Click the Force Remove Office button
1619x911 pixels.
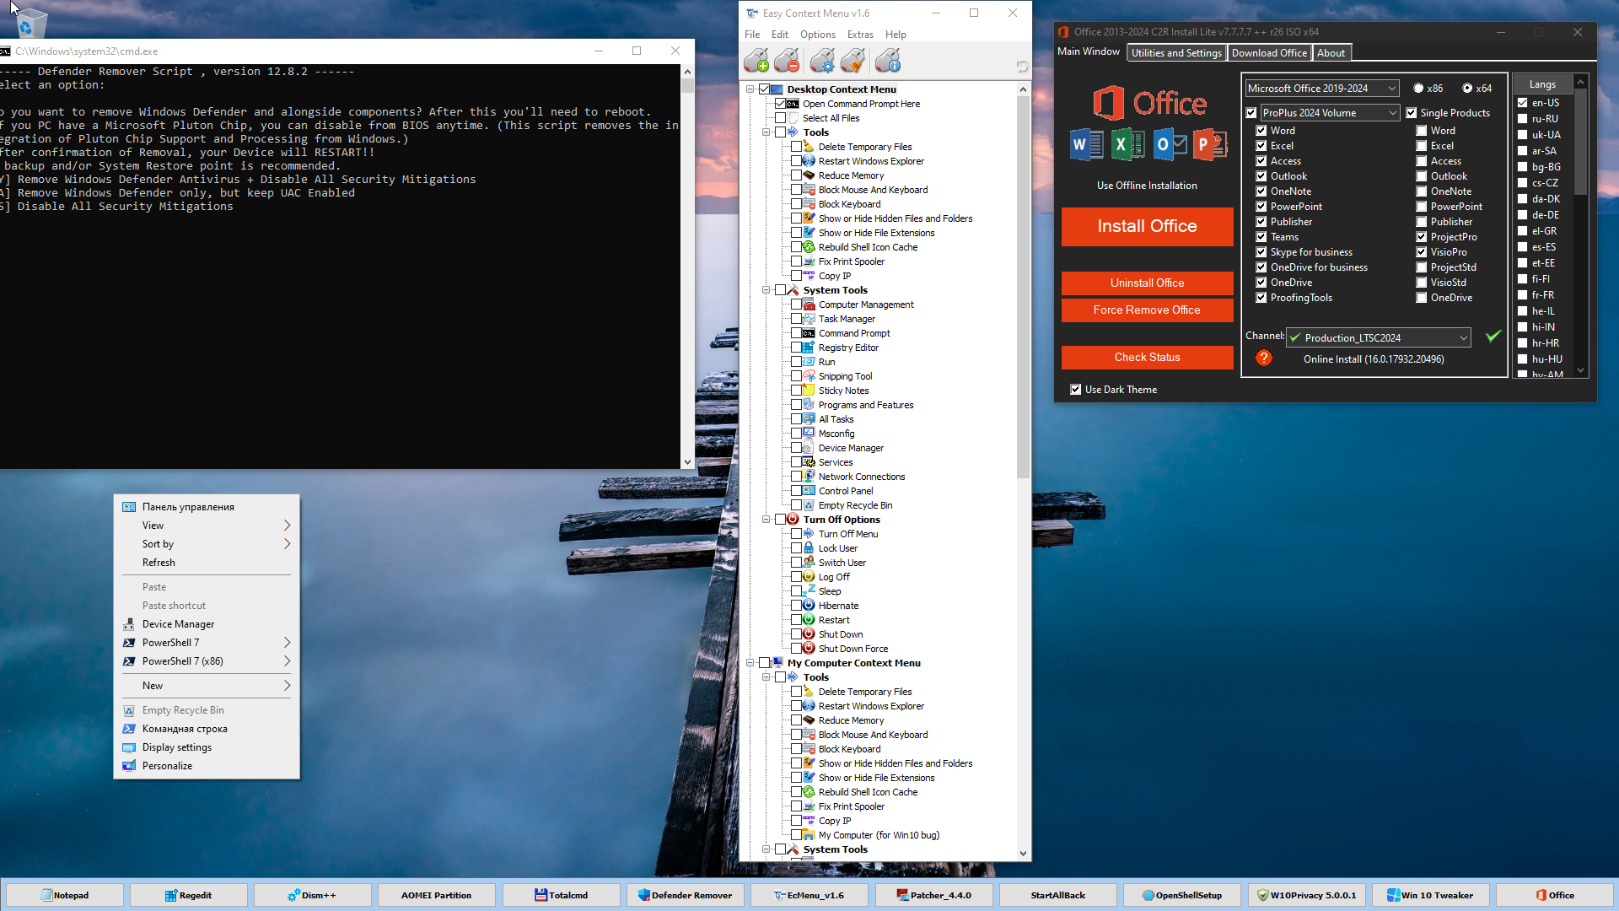click(1147, 310)
